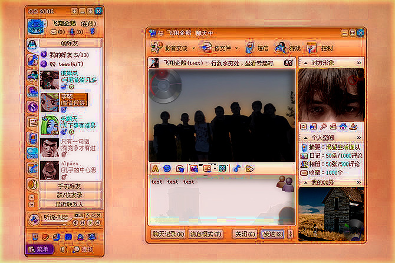The height and width of the screenshot is (263, 395).
Task: Open the font letter A formatting icon
Action: (155, 168)
